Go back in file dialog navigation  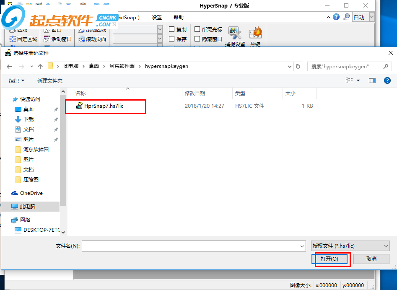click(x=9, y=67)
